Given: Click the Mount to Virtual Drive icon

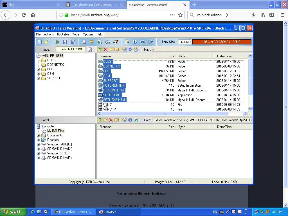Looking at the screenshot, I should [108, 42].
